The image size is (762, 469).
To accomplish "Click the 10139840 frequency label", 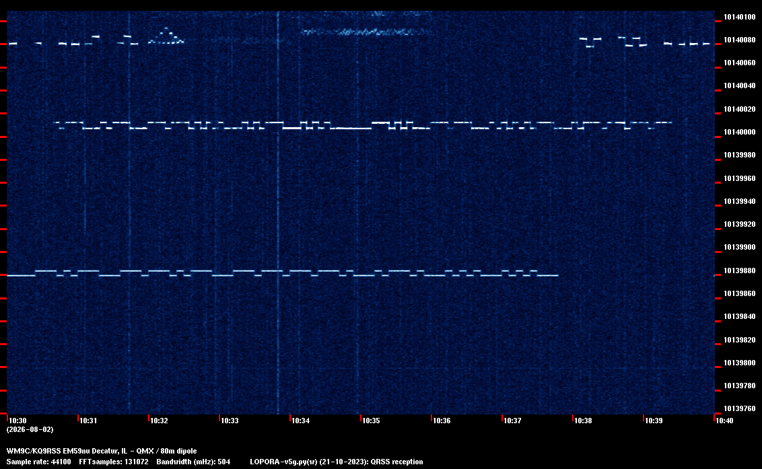I will click(740, 316).
